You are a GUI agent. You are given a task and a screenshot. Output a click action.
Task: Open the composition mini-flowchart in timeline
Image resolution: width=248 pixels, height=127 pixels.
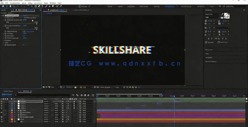pyautogui.click(x=73, y=95)
